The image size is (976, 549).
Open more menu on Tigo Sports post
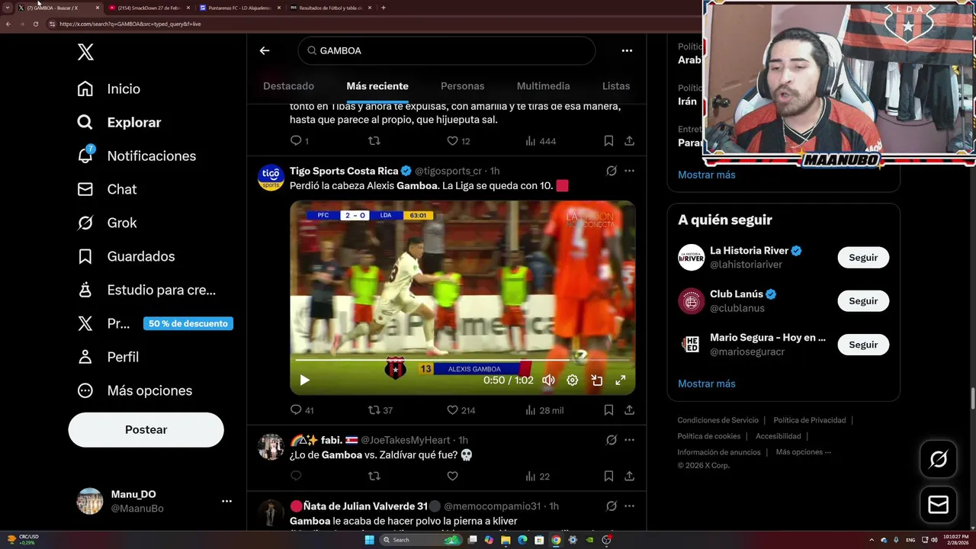629,171
